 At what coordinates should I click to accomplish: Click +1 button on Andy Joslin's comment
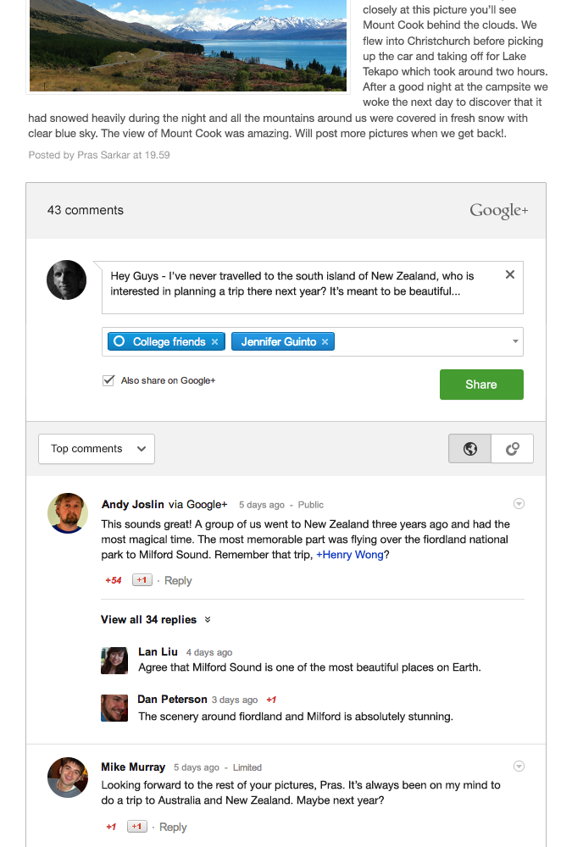pos(142,579)
